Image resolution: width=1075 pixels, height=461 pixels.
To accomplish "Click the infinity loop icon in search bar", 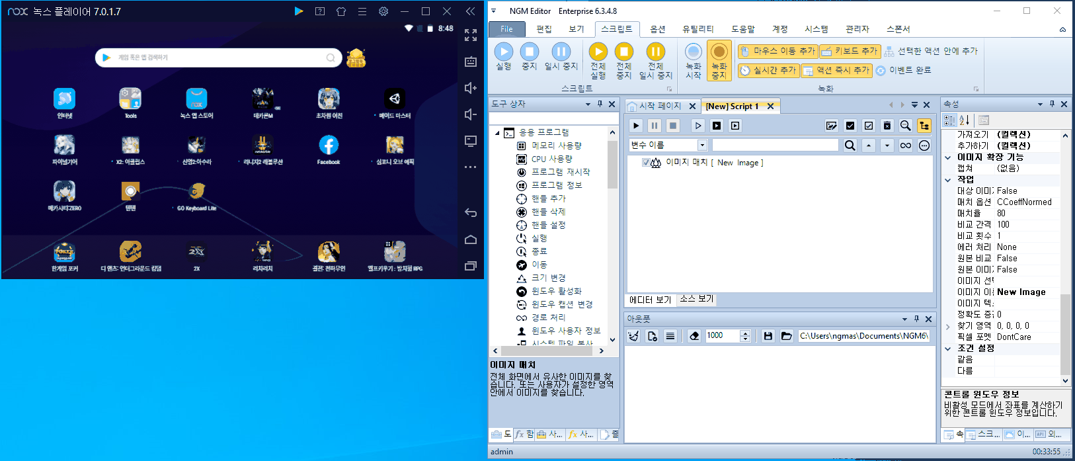I will 906,146.
